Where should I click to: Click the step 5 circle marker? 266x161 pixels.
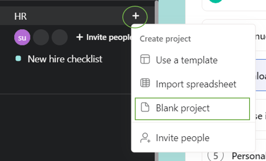click(215, 156)
